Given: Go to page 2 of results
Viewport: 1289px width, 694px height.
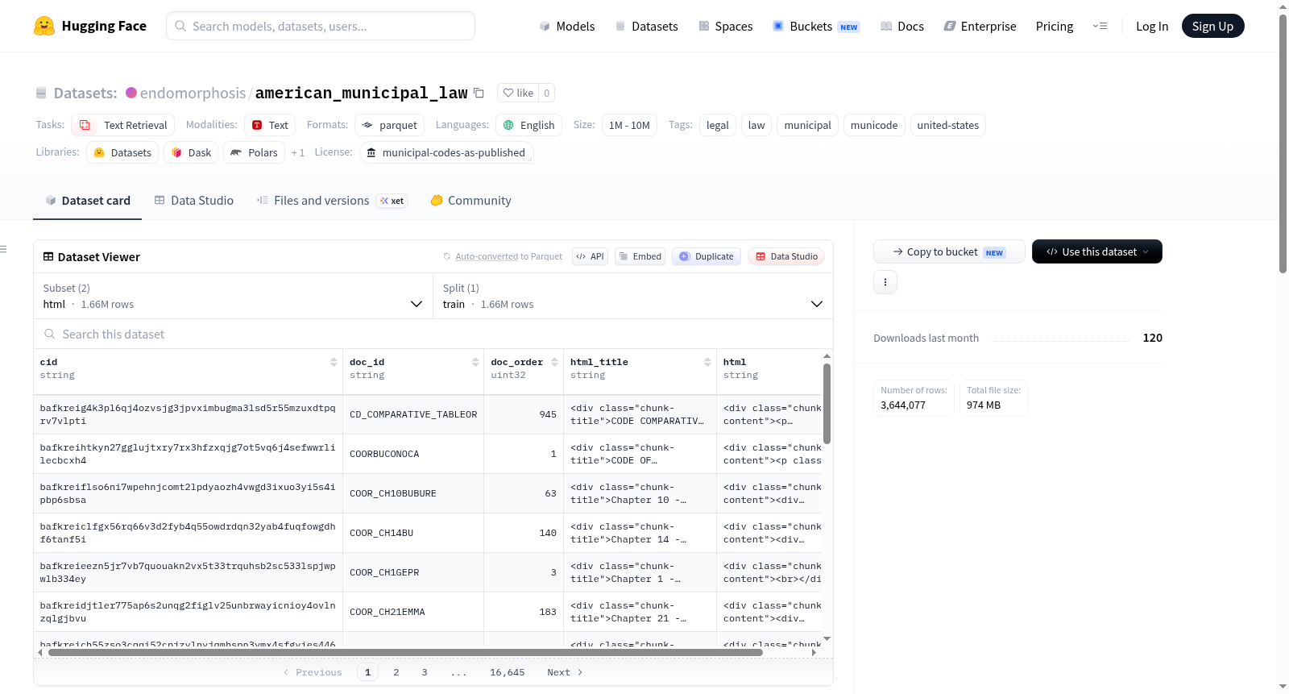Looking at the screenshot, I should 396,672.
